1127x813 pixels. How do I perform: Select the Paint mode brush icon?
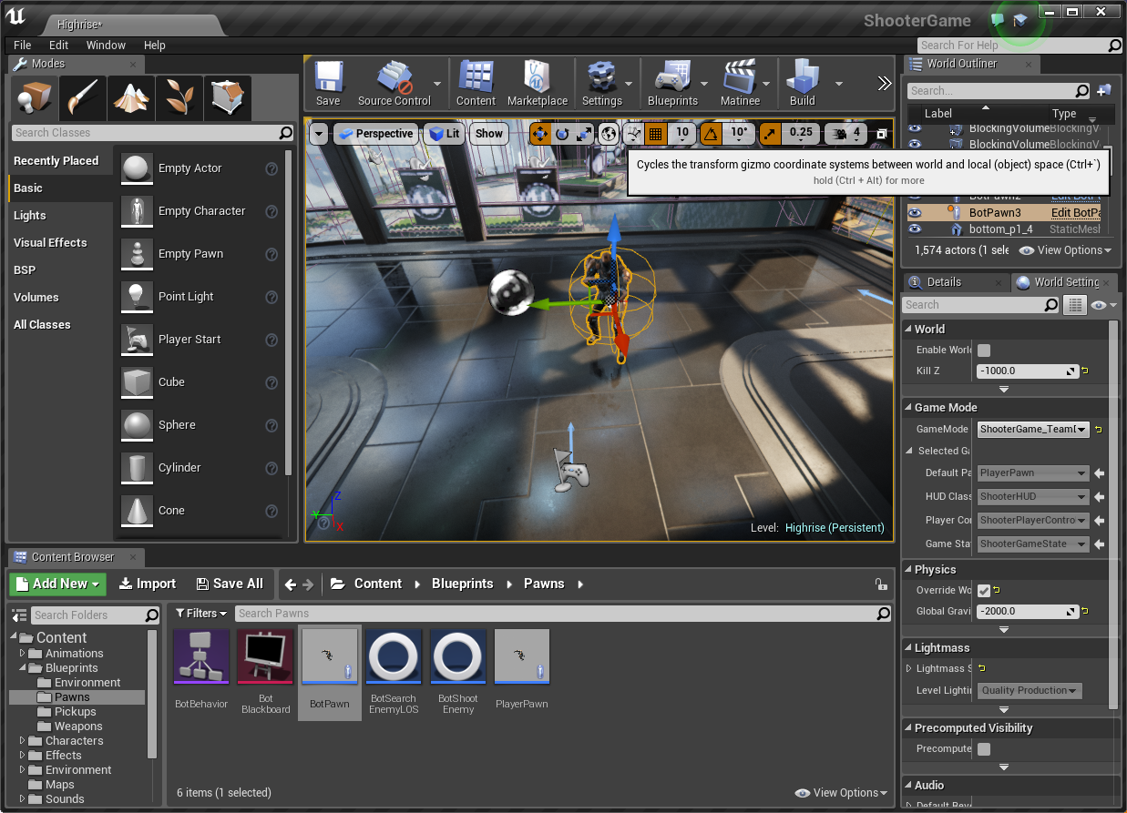click(x=83, y=97)
